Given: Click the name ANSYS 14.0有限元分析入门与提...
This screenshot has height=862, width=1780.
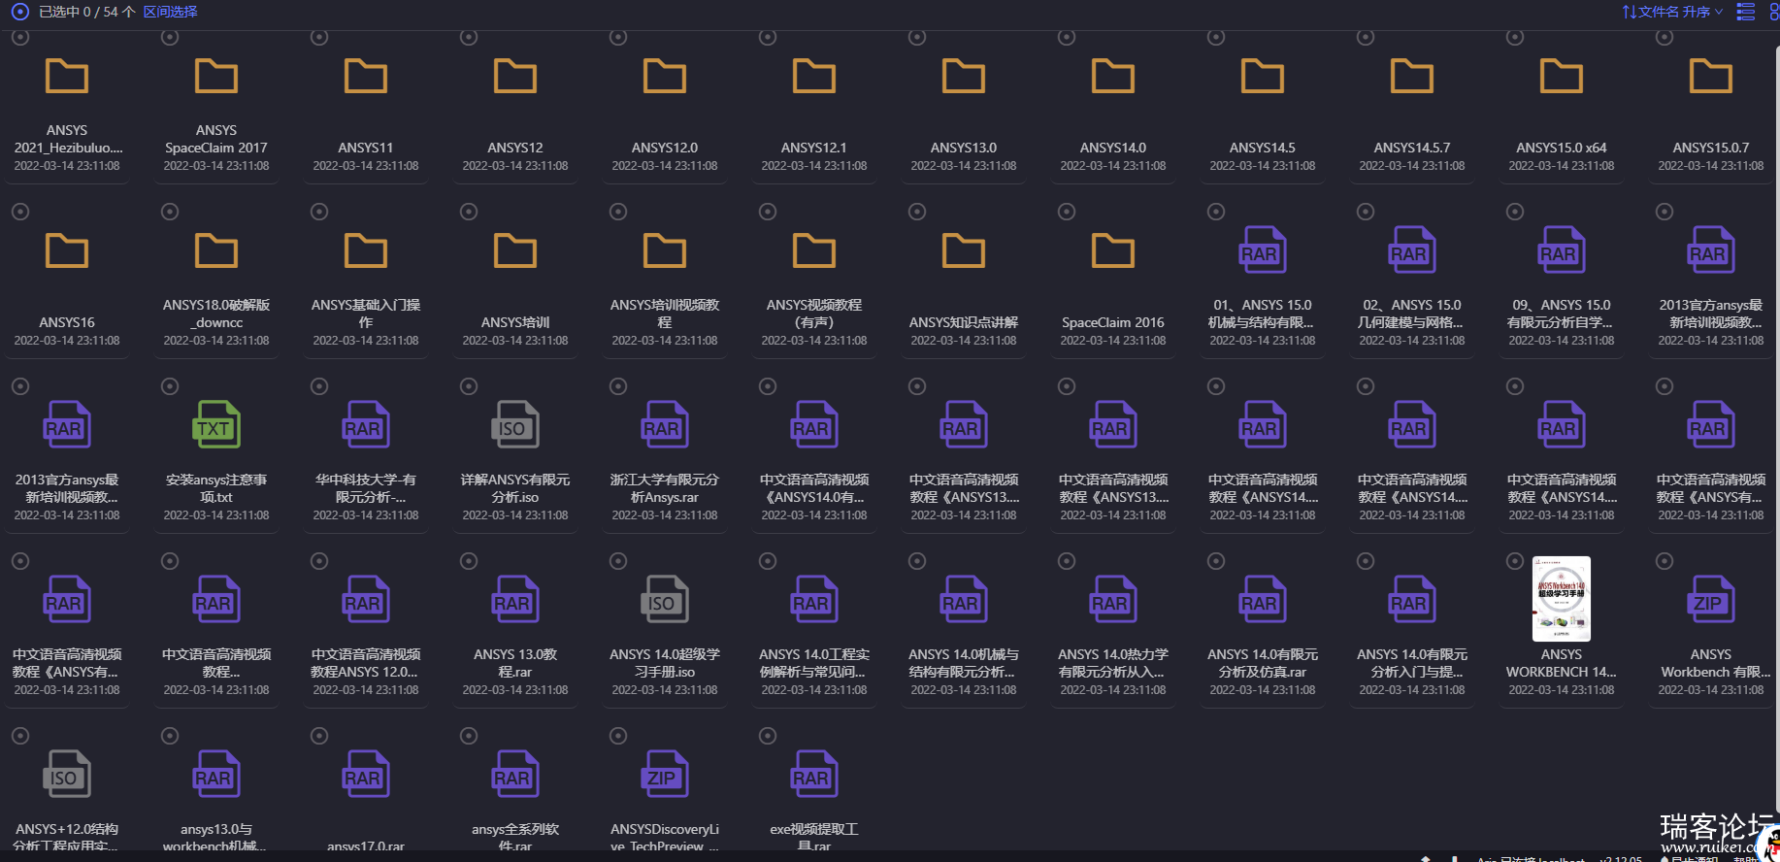Looking at the screenshot, I should (1412, 663).
